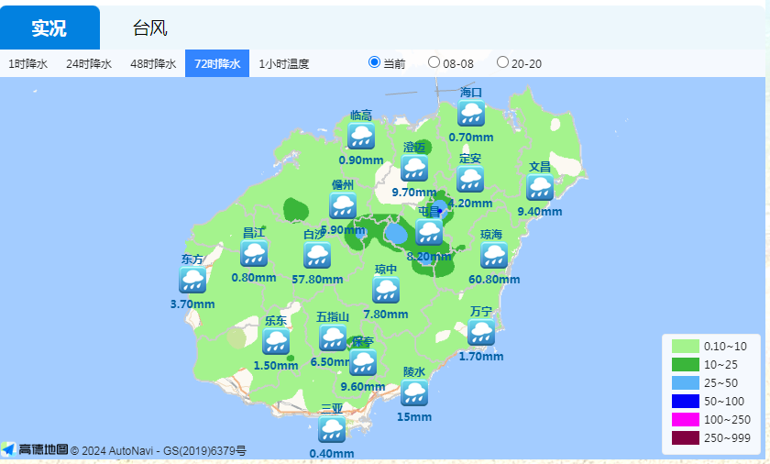Click the 临高 rain icon
Image resolution: width=770 pixels, height=464 pixels.
tap(361, 136)
